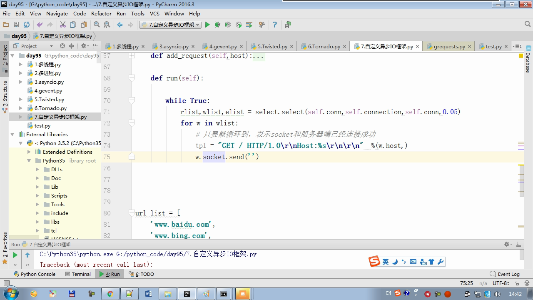Open Find with the magnifier icon
The width and height of the screenshot is (533, 300).
(x=97, y=25)
